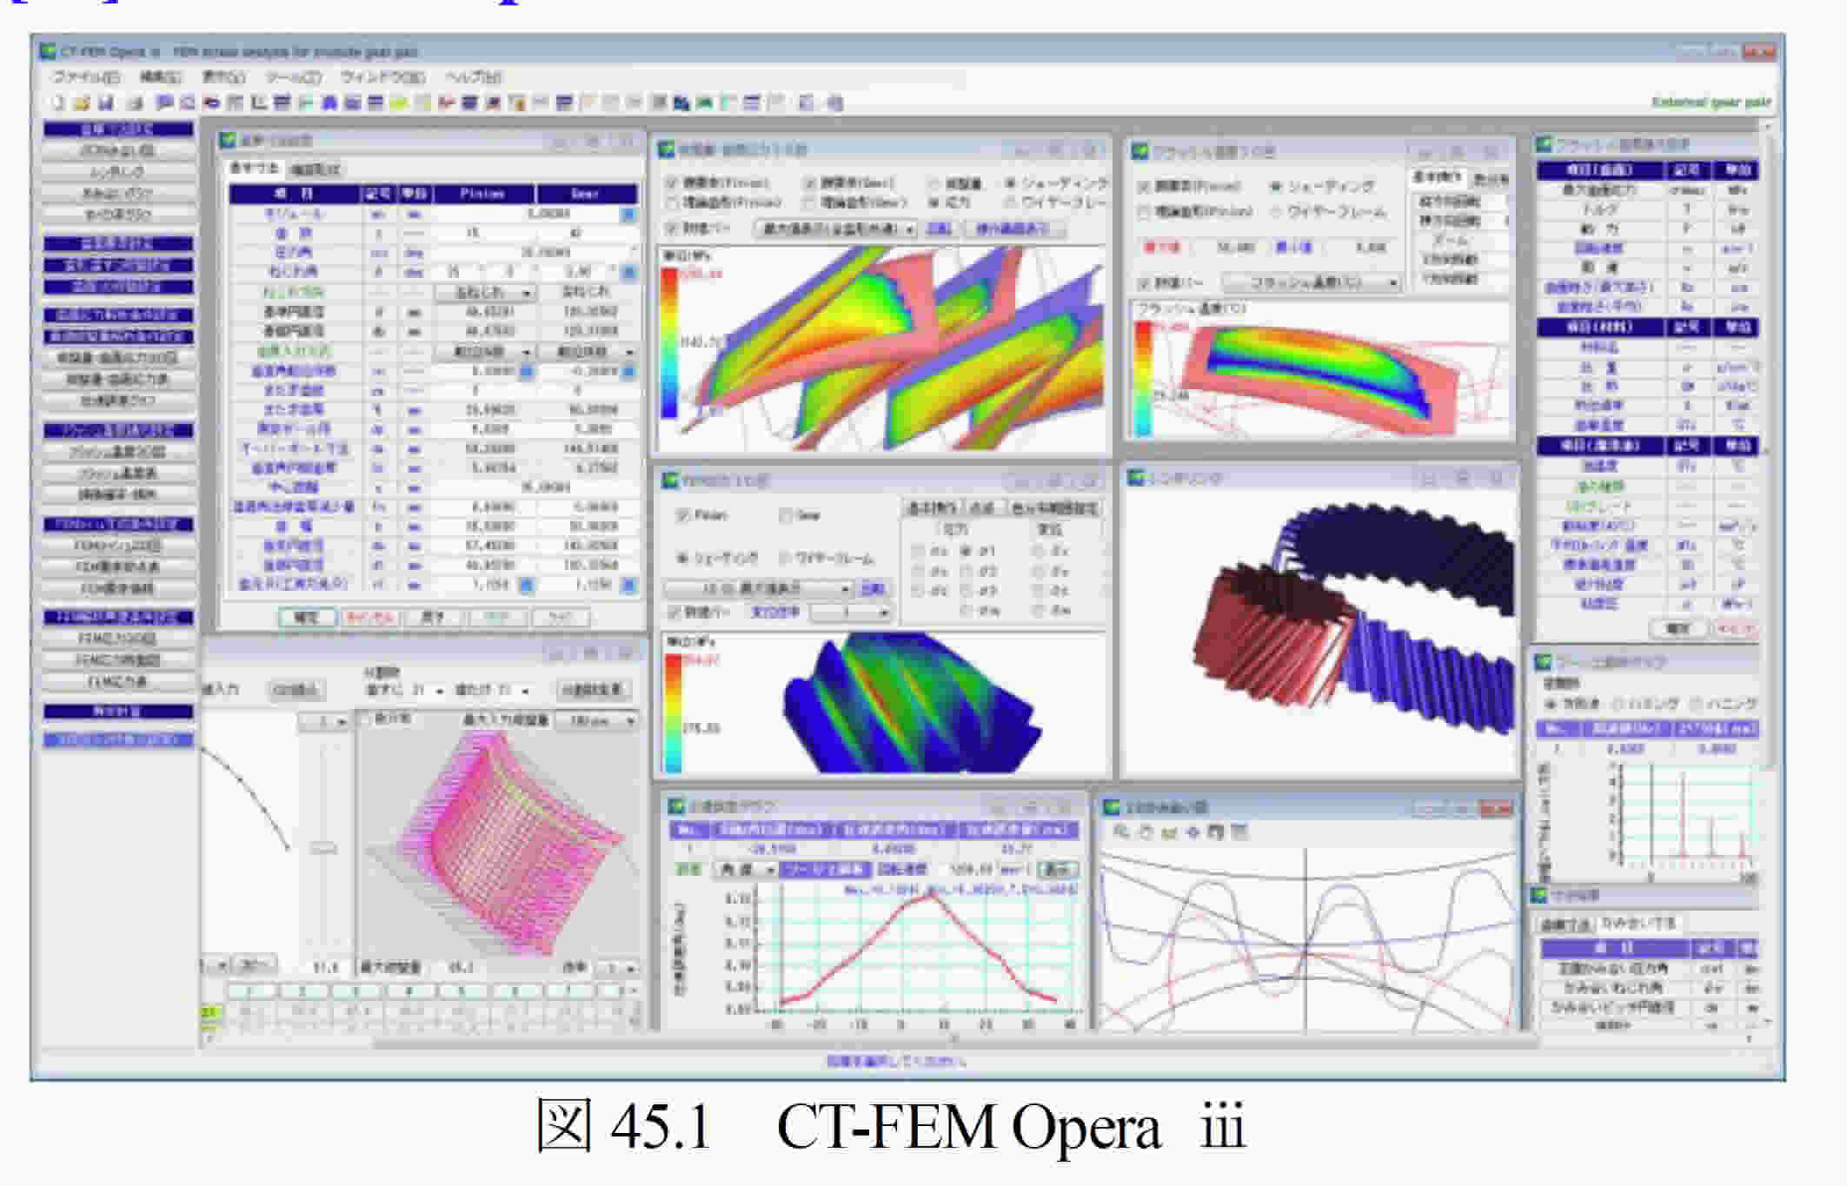The image size is (1847, 1186).
Task: Select シェーディング radio in flash temperature window
Action: tap(1277, 186)
